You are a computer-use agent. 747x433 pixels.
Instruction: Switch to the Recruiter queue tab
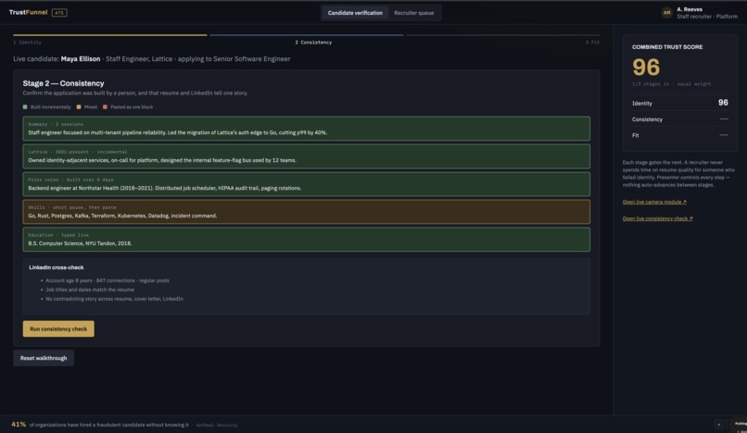pyautogui.click(x=413, y=13)
